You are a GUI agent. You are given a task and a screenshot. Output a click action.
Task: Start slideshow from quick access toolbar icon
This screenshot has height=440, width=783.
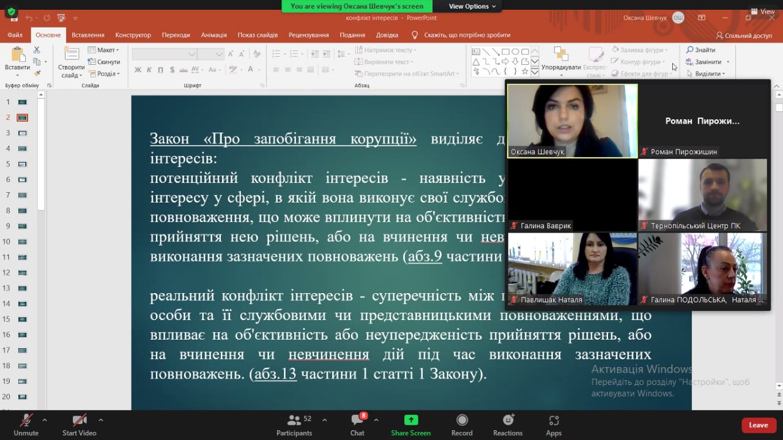pos(61,18)
